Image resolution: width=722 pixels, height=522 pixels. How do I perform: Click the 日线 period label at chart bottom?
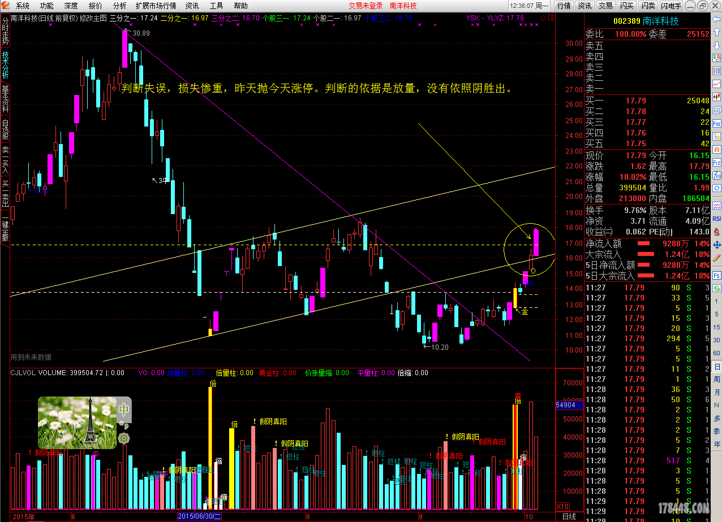pos(568,516)
